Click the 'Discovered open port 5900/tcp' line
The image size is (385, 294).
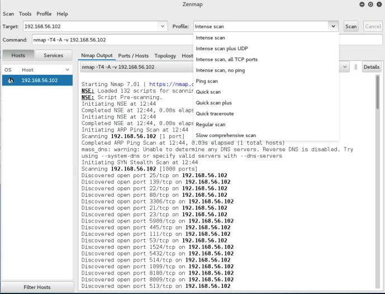coord(158,221)
